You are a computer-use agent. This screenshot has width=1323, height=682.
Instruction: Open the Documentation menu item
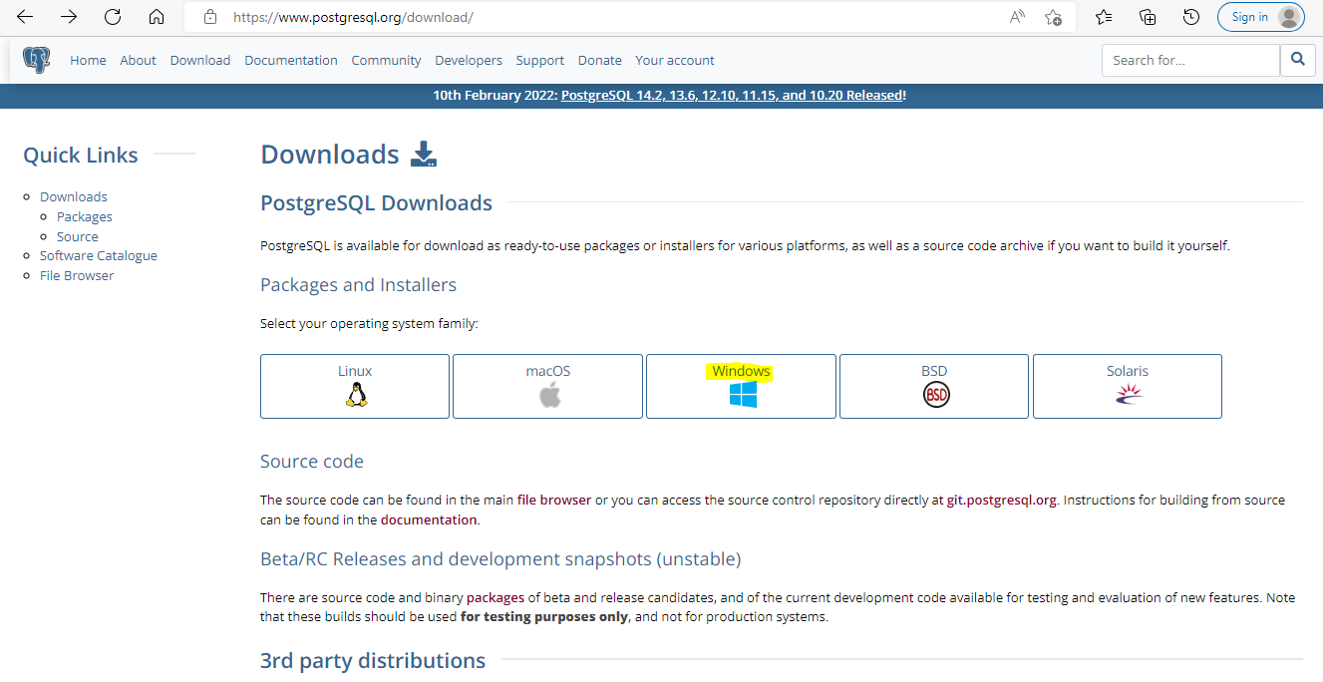click(x=290, y=60)
